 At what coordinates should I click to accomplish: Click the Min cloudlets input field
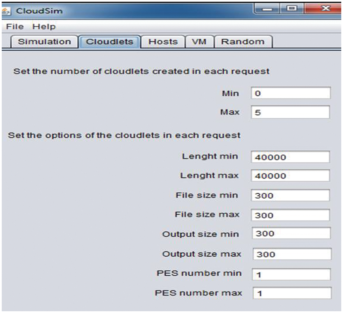[291, 94]
